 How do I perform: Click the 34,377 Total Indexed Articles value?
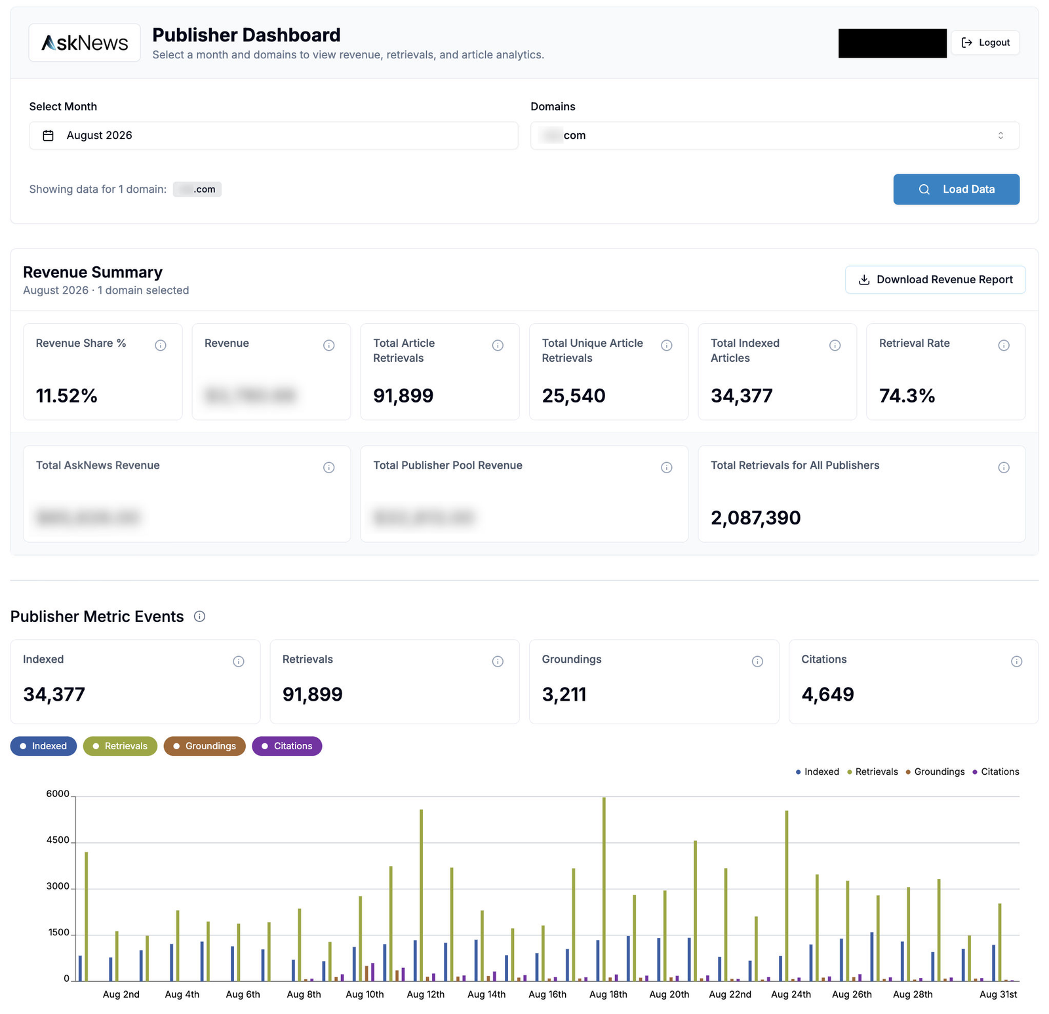pos(742,396)
